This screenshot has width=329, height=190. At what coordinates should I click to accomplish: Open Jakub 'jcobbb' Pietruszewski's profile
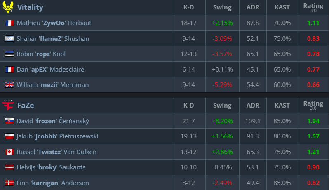[57, 136]
